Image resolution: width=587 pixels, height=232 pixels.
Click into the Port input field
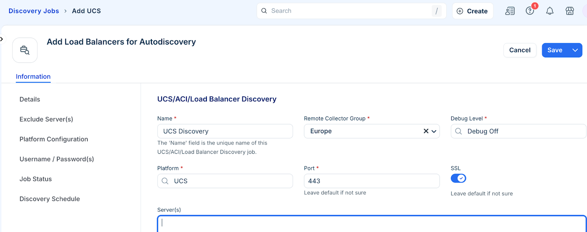click(x=372, y=181)
